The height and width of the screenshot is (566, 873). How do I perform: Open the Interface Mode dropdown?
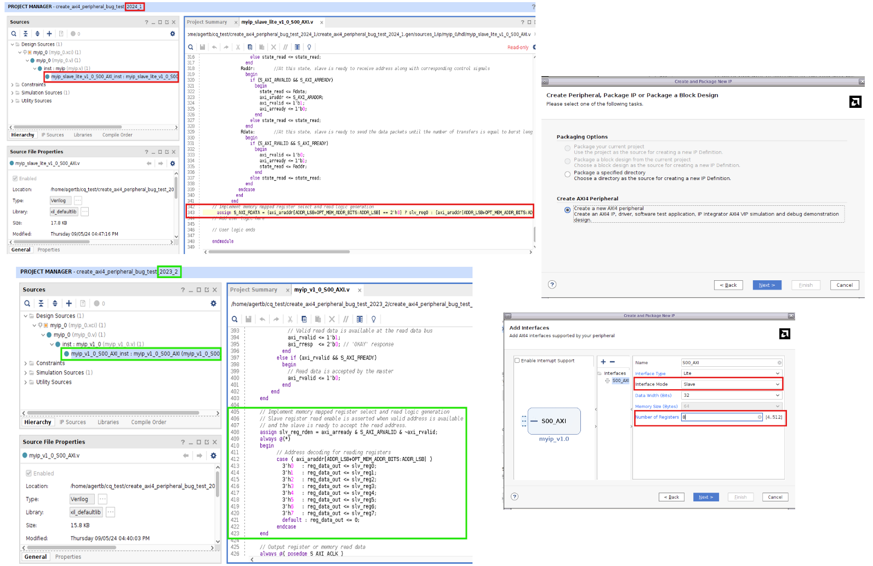(x=731, y=384)
